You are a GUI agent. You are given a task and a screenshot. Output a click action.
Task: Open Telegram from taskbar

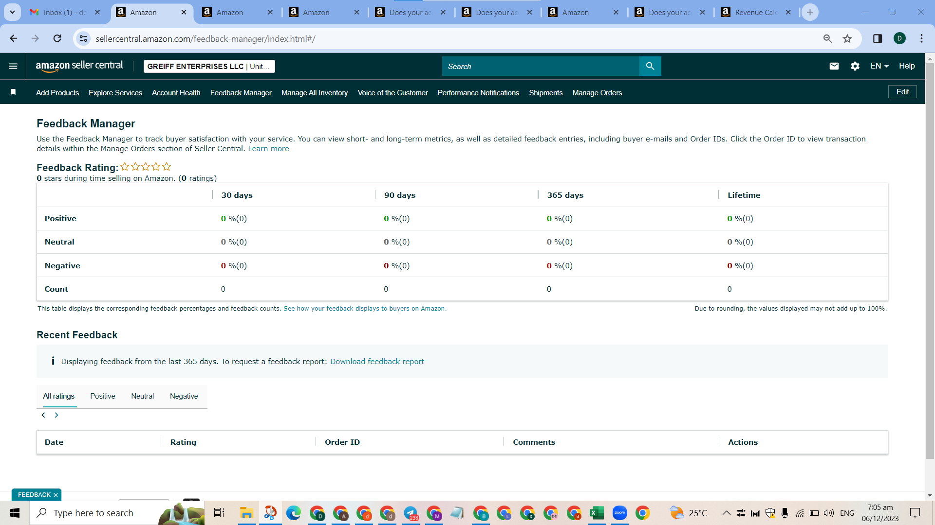click(x=411, y=513)
